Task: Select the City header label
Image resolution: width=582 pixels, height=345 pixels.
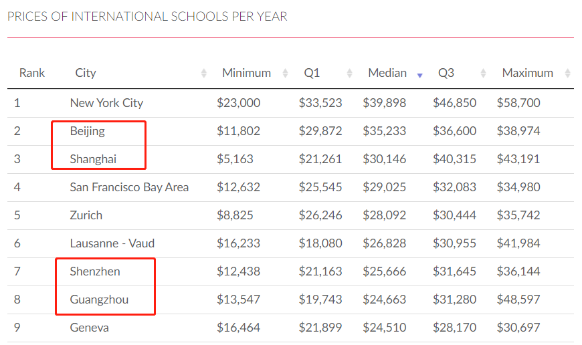Action: pos(86,73)
